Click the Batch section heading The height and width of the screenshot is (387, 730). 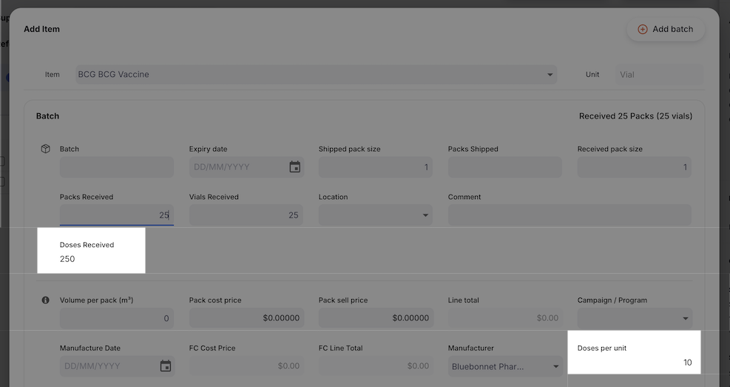[47, 116]
